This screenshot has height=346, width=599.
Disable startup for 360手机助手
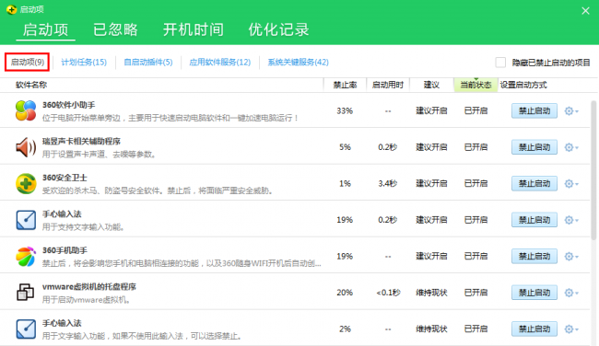[534, 257]
